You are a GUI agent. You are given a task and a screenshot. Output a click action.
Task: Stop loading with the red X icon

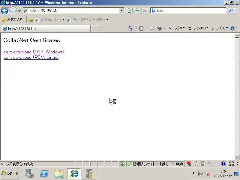(x=145, y=10)
